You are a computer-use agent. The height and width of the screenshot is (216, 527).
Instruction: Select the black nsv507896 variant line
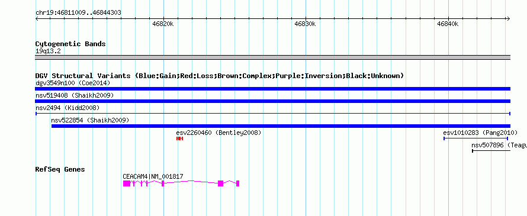pyautogui.click(x=491, y=151)
